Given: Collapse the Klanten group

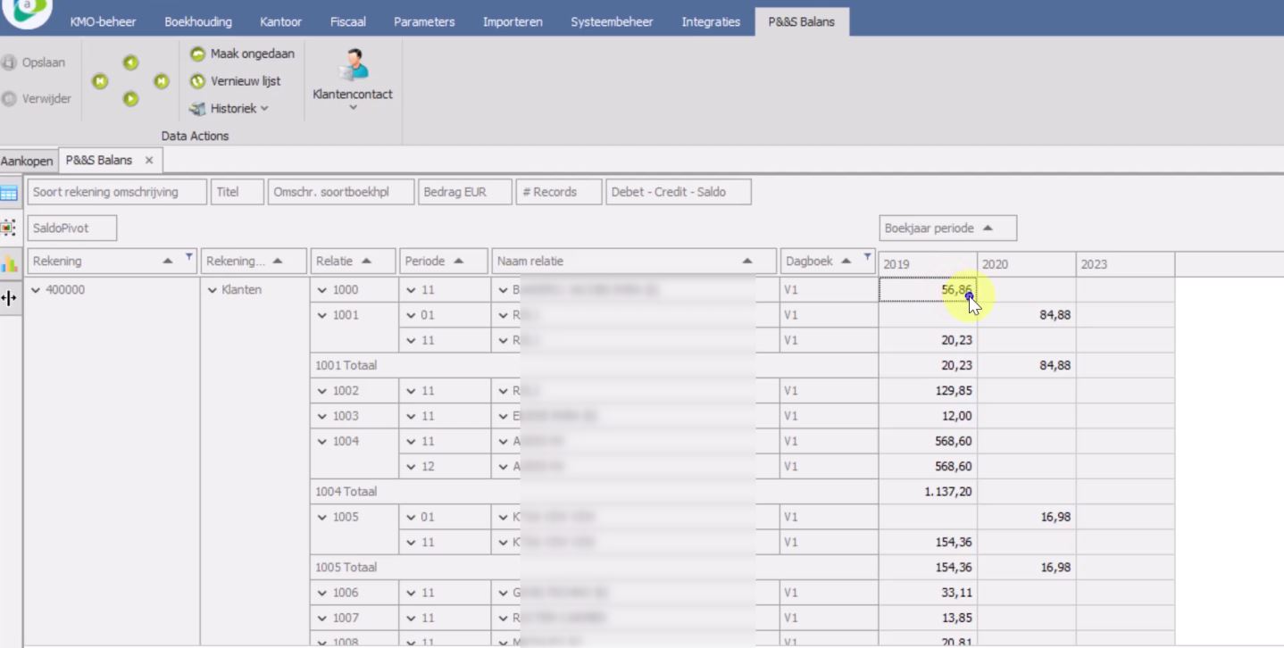Looking at the screenshot, I should [x=213, y=290].
